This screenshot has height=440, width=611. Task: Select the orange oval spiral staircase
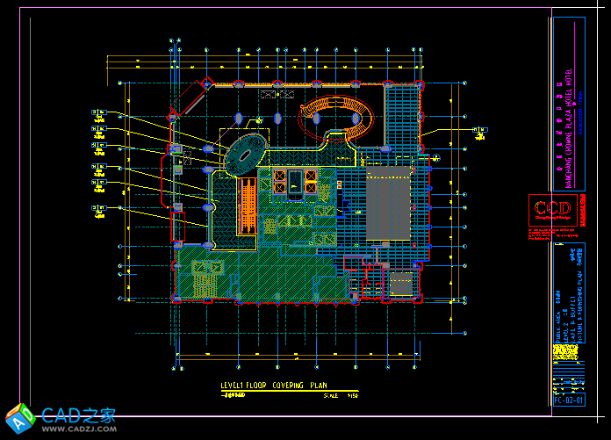coord(341,116)
